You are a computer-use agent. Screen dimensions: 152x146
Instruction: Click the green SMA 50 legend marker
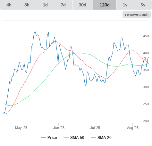66,138
